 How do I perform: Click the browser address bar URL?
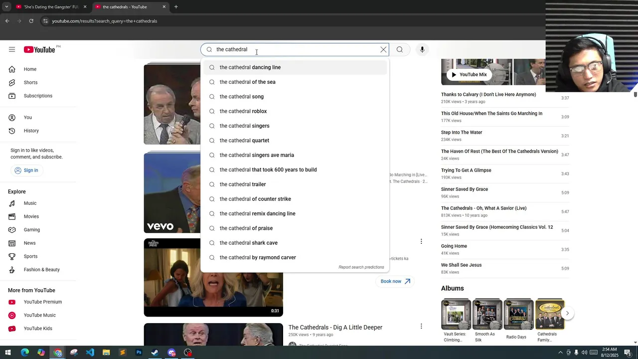[105, 21]
